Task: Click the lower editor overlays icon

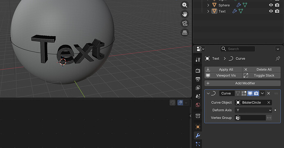Action: 180,103
